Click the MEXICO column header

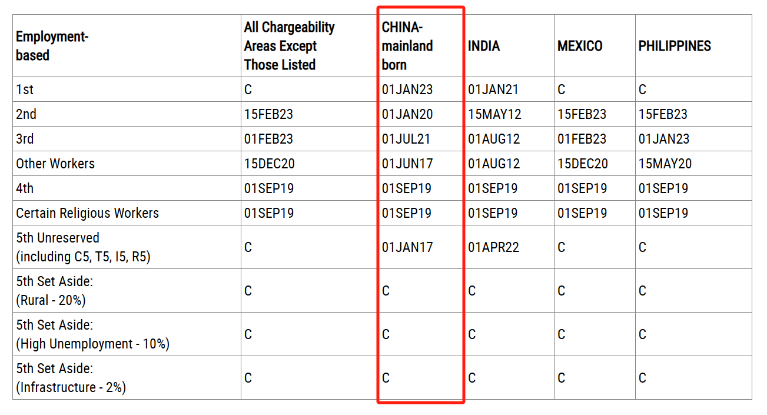[x=580, y=46]
